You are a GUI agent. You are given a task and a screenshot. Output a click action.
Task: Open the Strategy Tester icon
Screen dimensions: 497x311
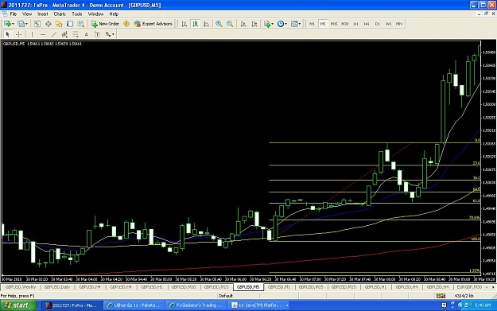click(x=81, y=24)
